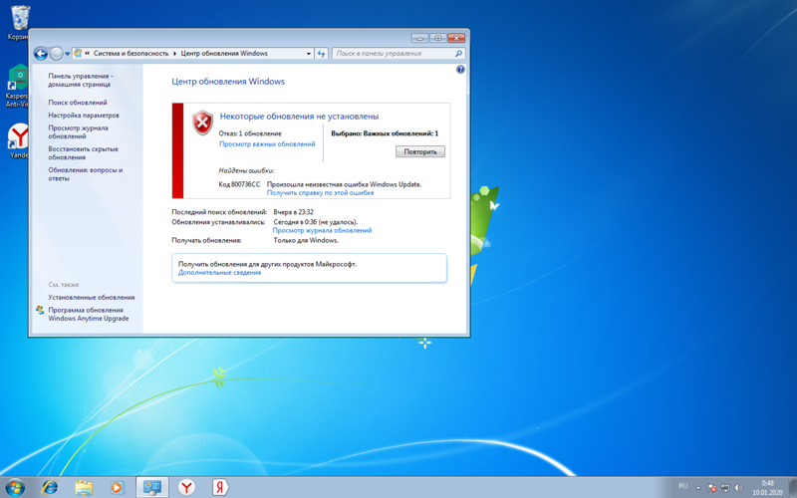
Task: Minimize the Windows Update window
Action: point(419,38)
